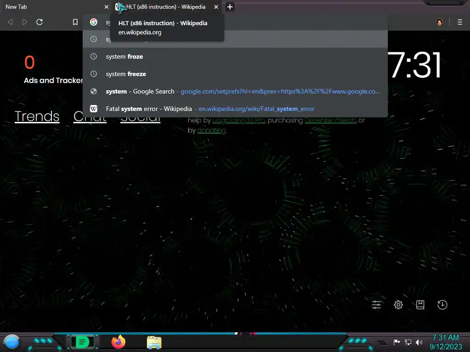Click the Google icon in address bar
This screenshot has height=352, width=470.
[94, 22]
